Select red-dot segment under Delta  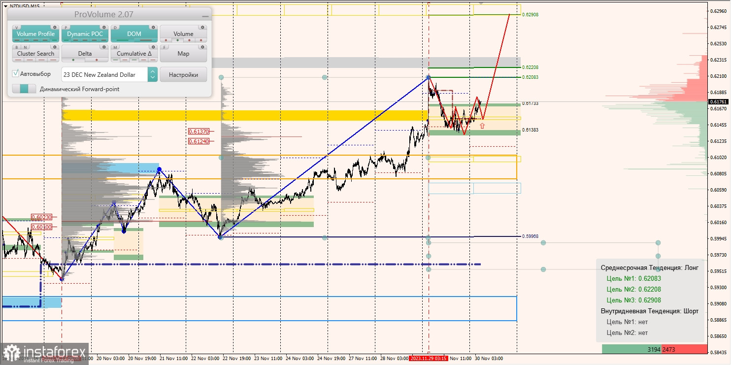97,60
